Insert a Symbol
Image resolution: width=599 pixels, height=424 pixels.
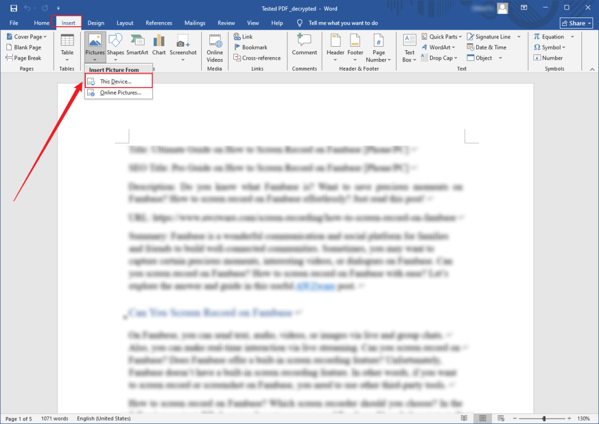pos(549,47)
